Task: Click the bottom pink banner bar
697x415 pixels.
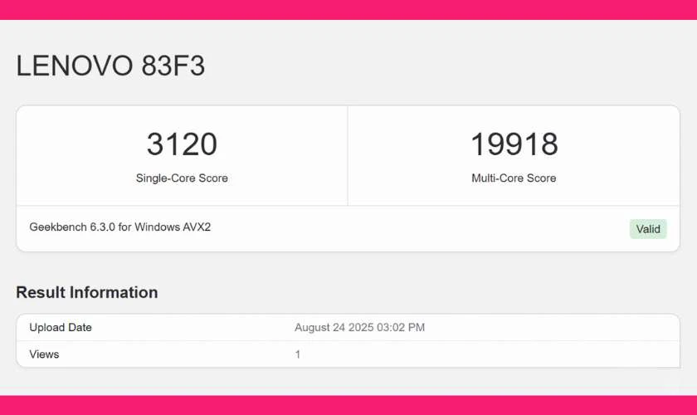Action: [348, 405]
